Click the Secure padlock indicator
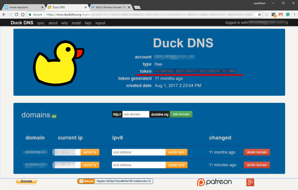 pyautogui.click(x=35, y=14)
